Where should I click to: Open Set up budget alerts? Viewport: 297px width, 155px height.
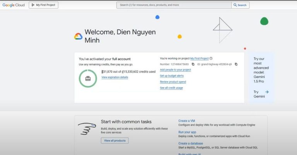[x=172, y=76]
